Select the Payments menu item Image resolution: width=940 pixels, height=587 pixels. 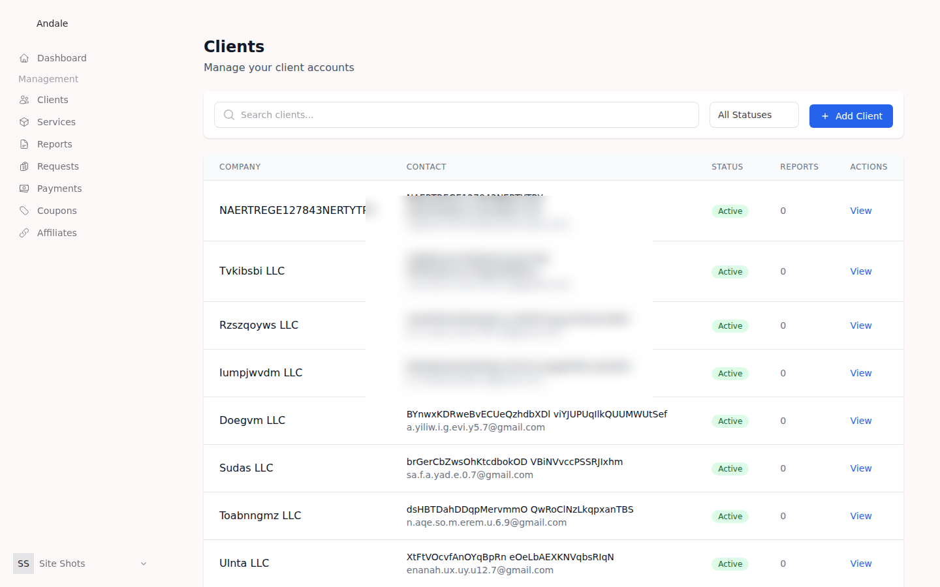coord(84,188)
